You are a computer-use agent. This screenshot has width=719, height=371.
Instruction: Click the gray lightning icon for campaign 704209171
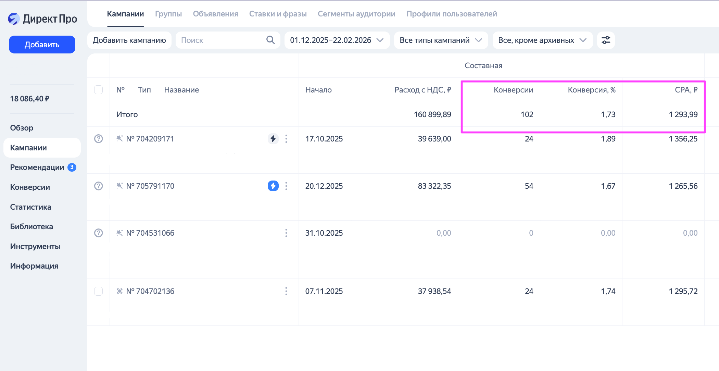coord(273,139)
